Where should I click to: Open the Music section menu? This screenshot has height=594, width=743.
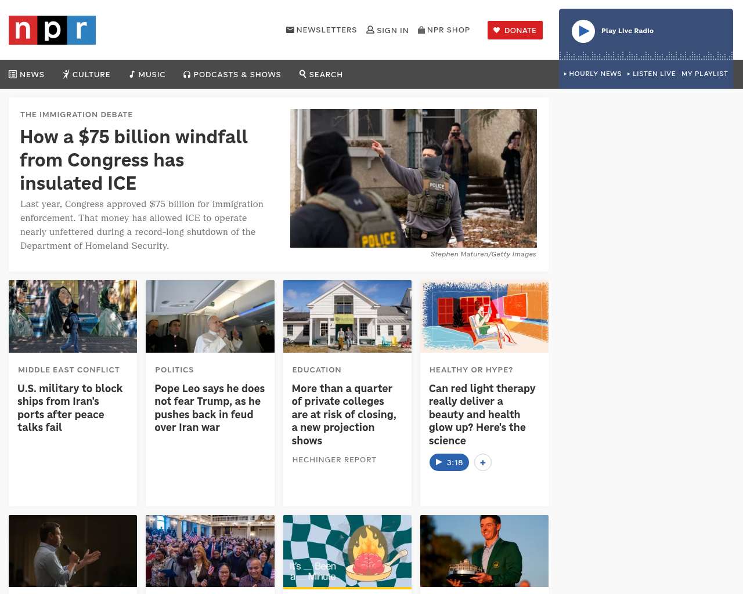tap(147, 74)
